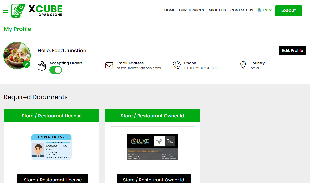Click the black Store / Restaurant License button
This screenshot has height=183, width=310.
click(x=53, y=179)
